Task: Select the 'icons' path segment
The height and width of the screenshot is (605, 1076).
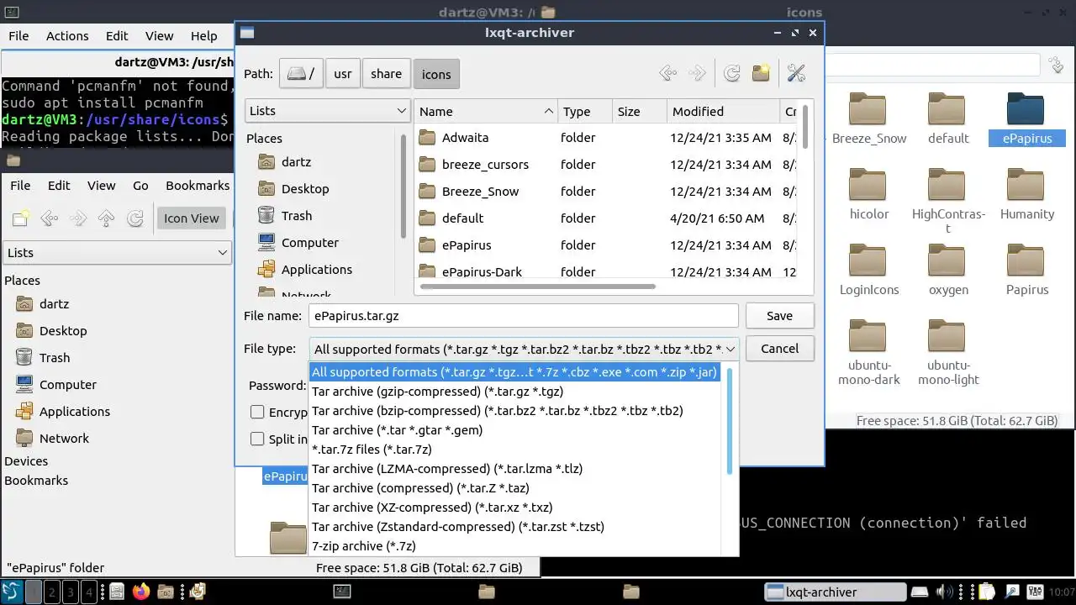Action: (x=436, y=74)
